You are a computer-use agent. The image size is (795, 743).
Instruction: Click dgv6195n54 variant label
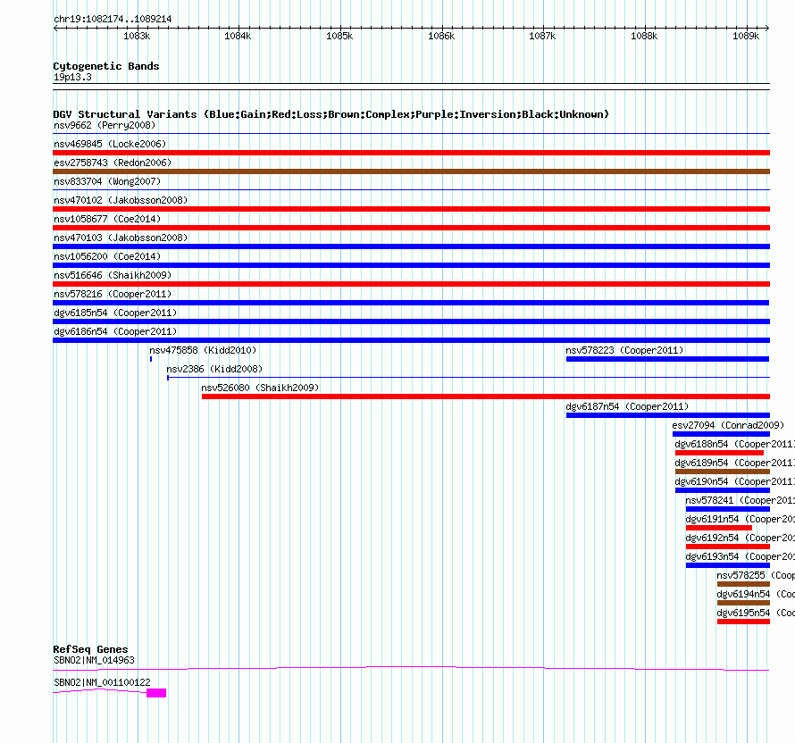[756, 613]
